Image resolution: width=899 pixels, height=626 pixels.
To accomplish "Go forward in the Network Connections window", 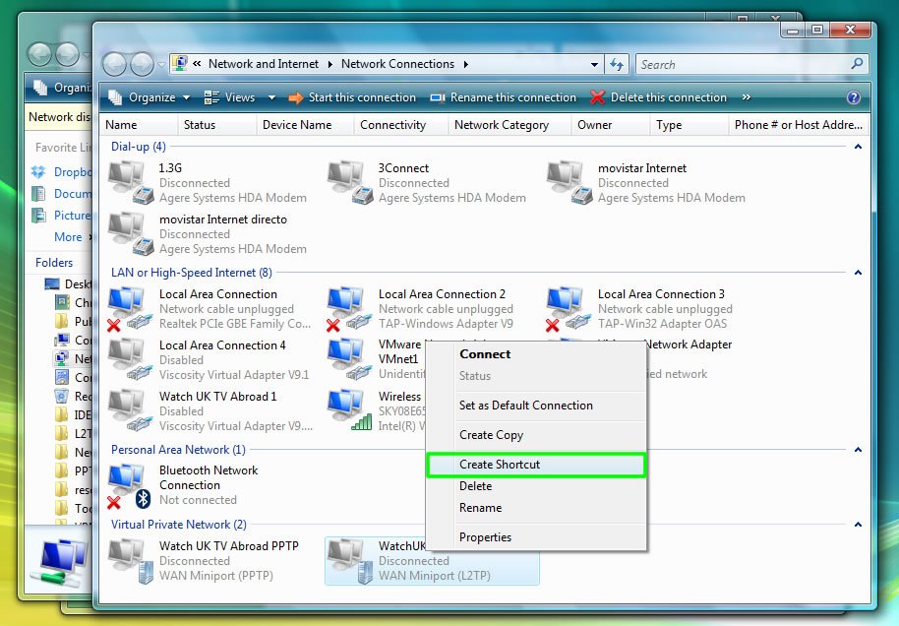I will click(142, 64).
